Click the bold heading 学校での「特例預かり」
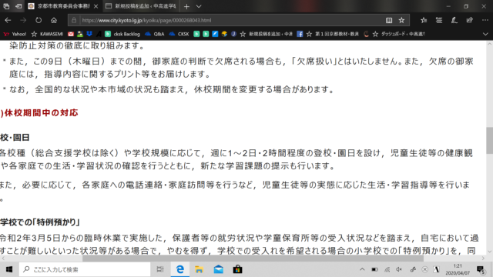The height and width of the screenshot is (277, 493). click(x=39, y=222)
